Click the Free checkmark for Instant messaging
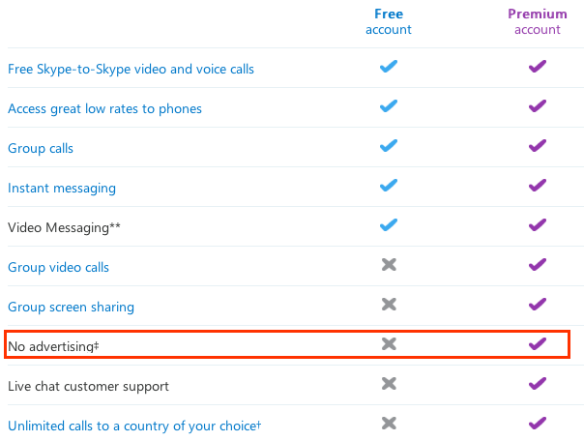The width and height of the screenshot is (584, 441). 389,186
